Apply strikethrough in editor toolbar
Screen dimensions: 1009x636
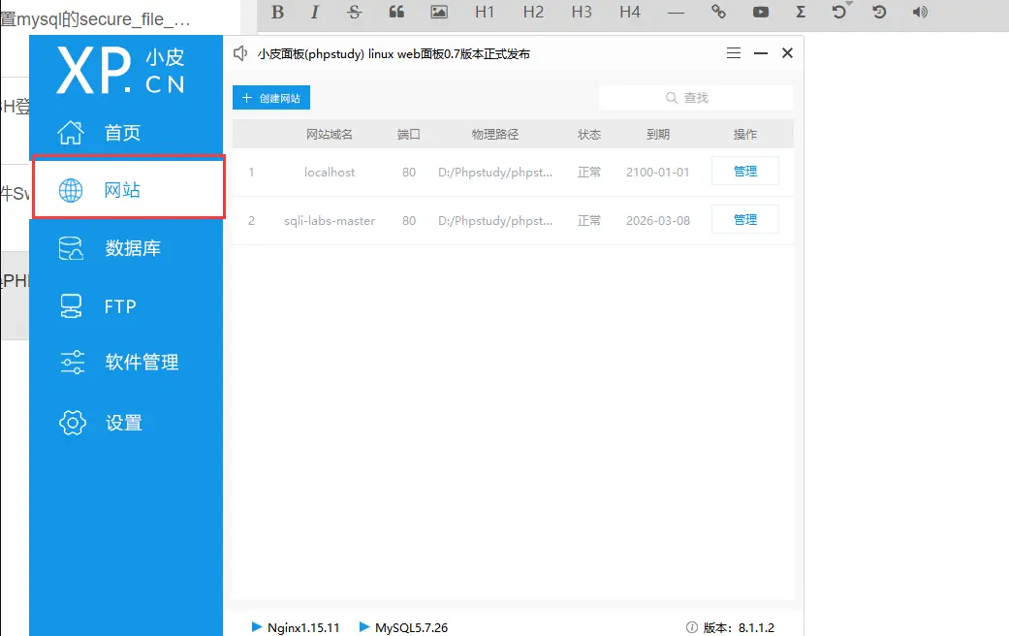pyautogui.click(x=355, y=12)
